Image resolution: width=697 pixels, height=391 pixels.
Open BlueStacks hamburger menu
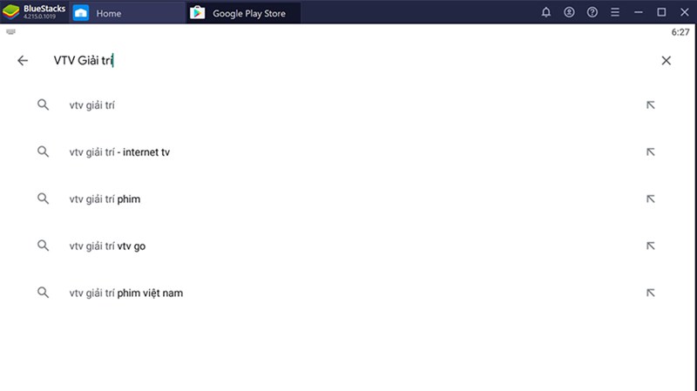(x=615, y=12)
